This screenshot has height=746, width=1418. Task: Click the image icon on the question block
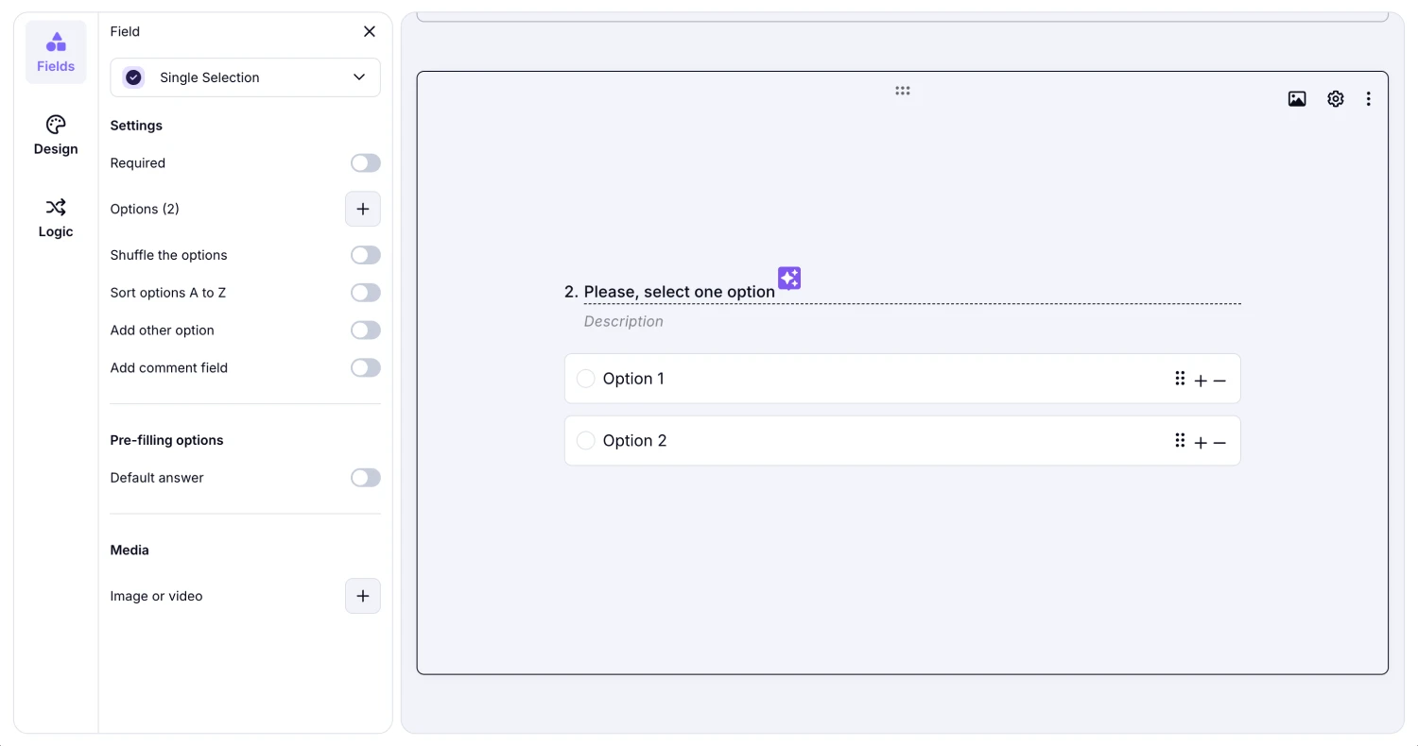pos(1296,98)
